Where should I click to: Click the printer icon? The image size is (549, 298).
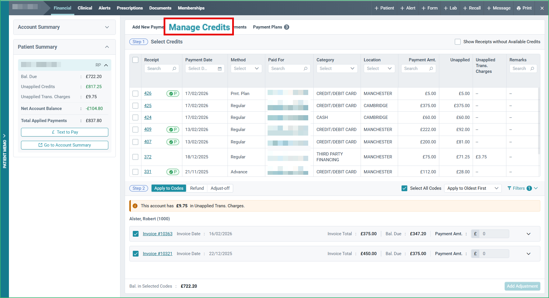(518, 8)
